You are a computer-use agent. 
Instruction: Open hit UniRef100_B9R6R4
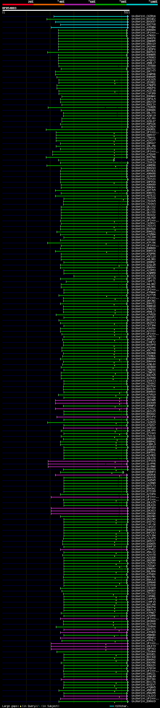coord(143,30)
